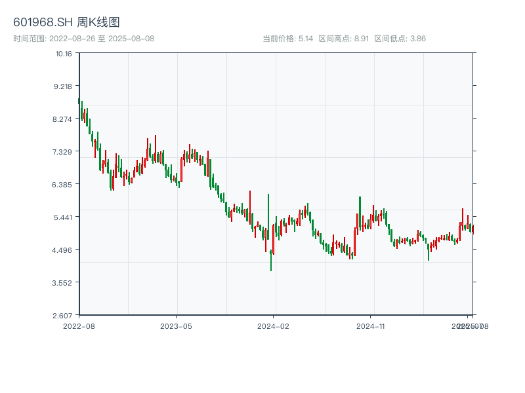Click the 10.16 y-axis price label
Screen dimensions: 525x393
click(64, 54)
